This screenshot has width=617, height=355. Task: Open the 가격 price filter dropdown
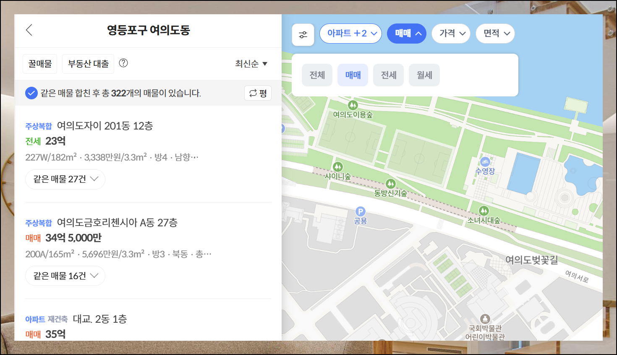[451, 34]
